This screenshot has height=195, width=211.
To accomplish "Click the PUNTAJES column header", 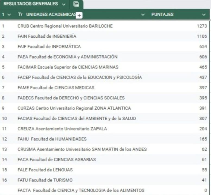I will [162, 15].
